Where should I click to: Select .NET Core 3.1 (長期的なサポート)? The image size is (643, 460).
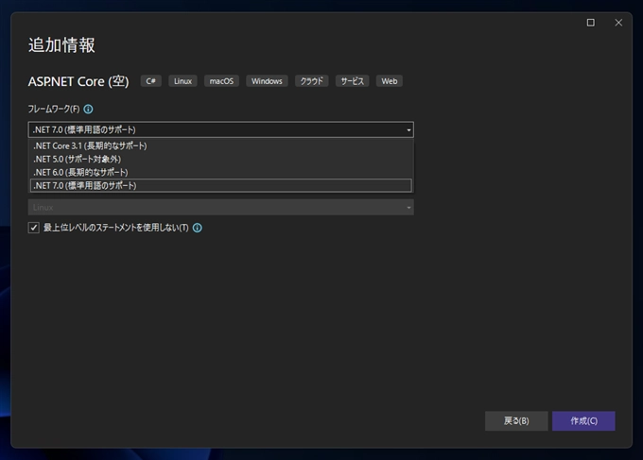coord(221,145)
